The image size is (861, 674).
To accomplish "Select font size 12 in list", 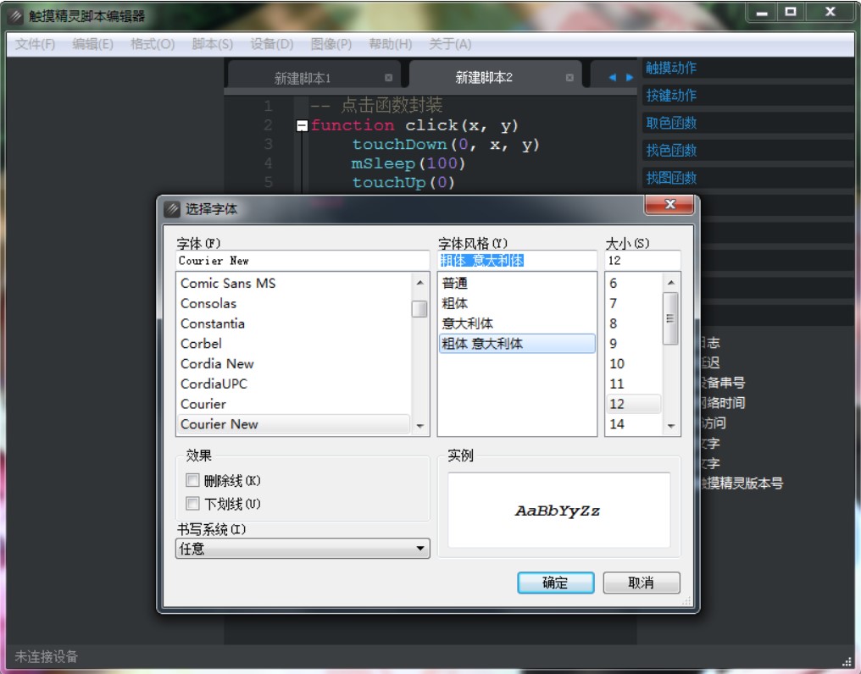I will (x=634, y=404).
